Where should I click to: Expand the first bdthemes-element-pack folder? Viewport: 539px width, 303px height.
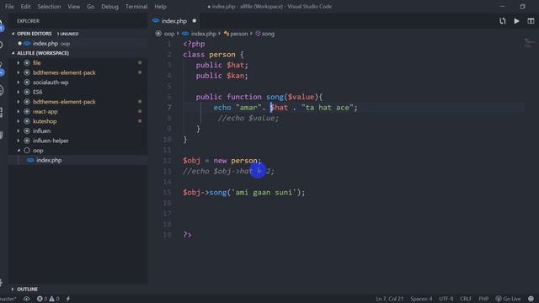(x=19, y=72)
